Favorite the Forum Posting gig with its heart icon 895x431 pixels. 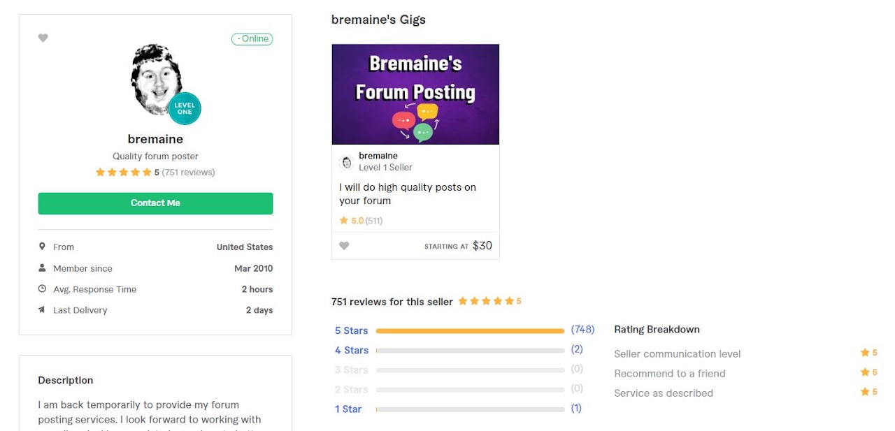[344, 246]
